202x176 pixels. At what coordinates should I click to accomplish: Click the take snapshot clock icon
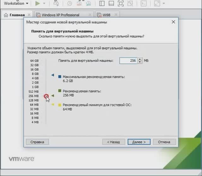69,3
